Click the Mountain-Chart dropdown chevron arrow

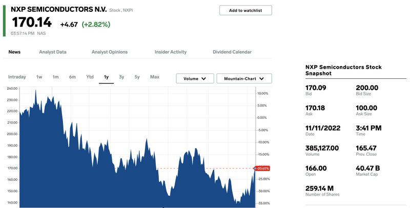coord(262,79)
